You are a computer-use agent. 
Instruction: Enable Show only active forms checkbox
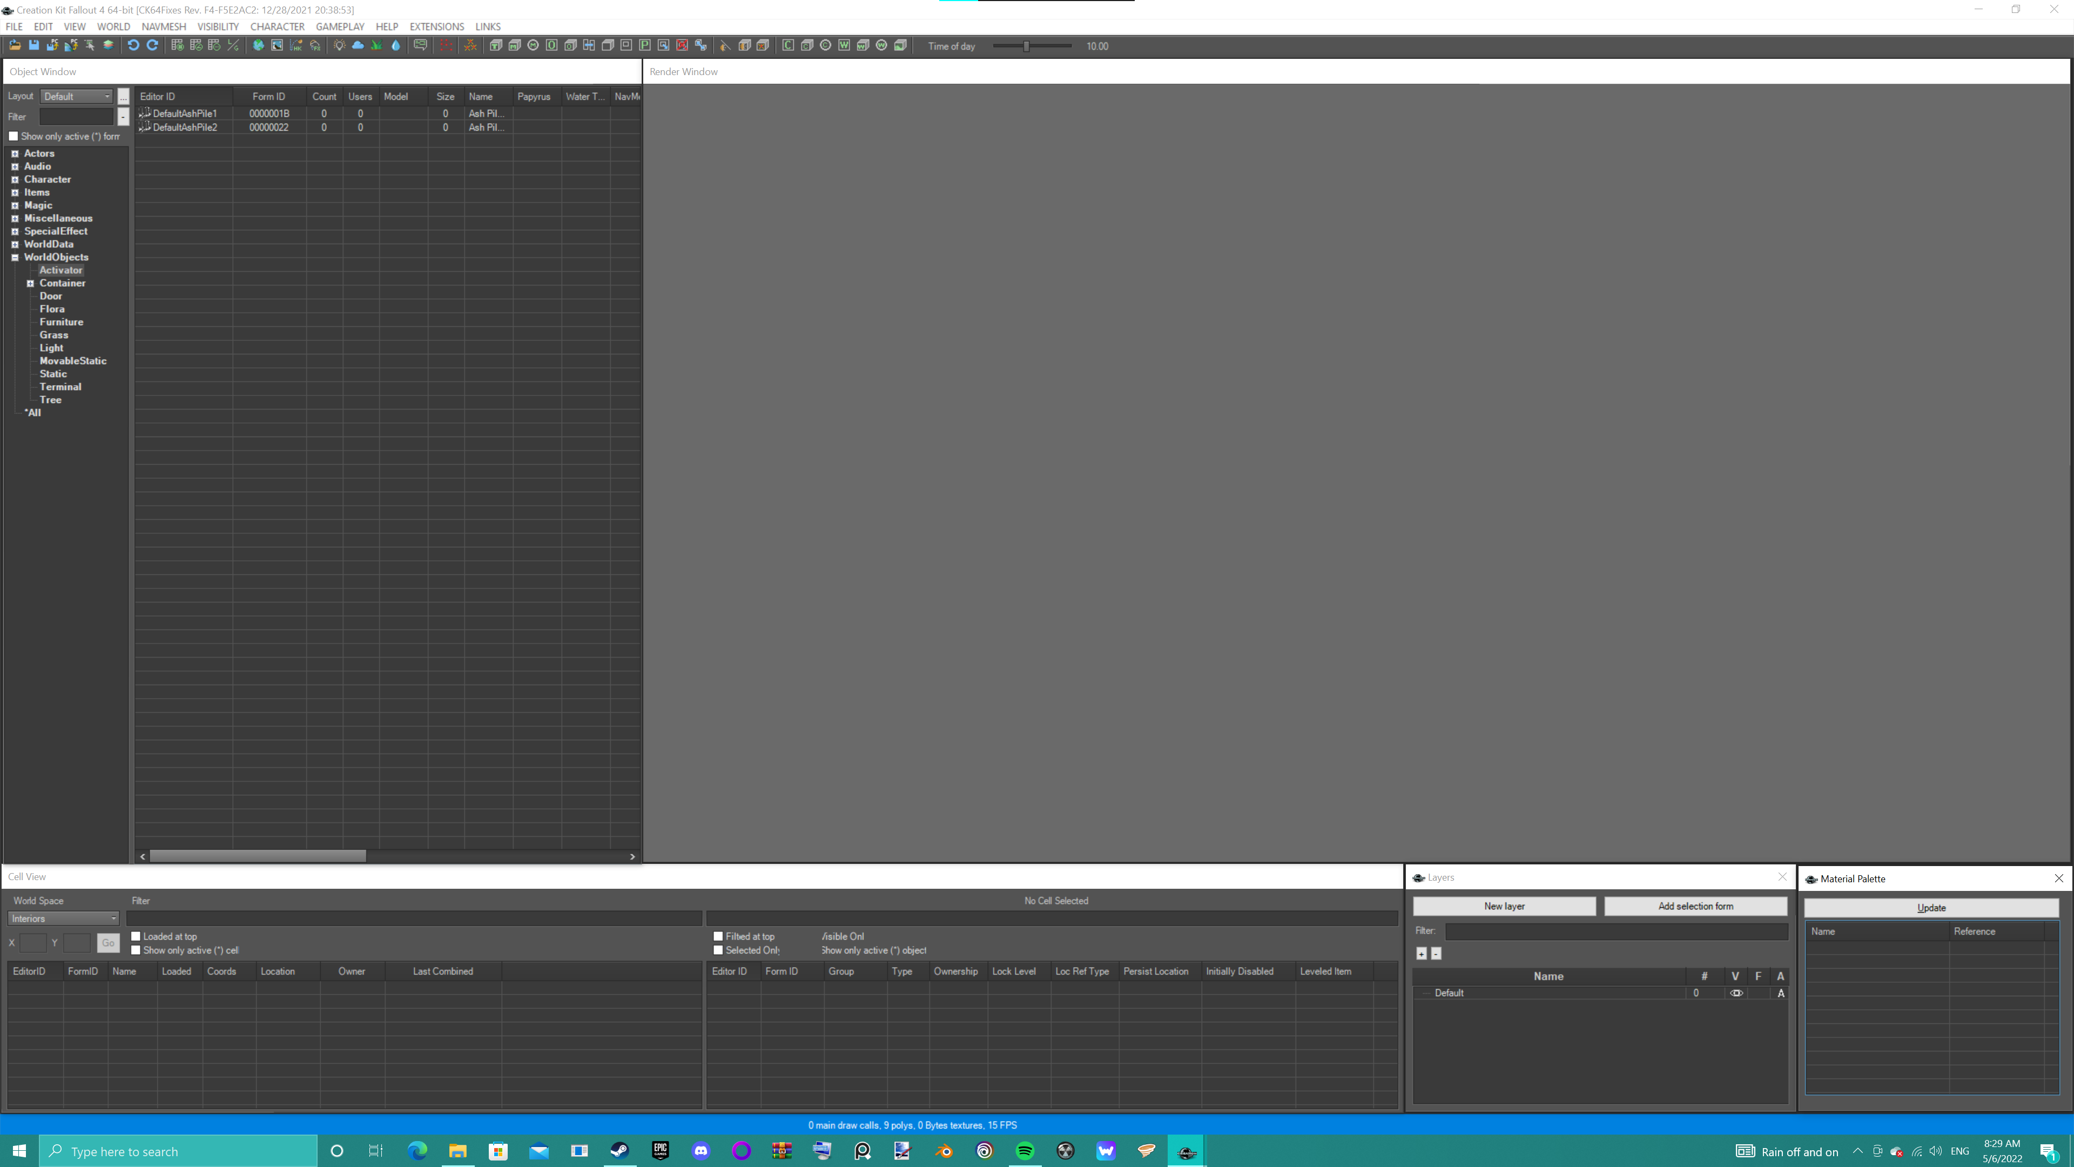[x=14, y=136]
